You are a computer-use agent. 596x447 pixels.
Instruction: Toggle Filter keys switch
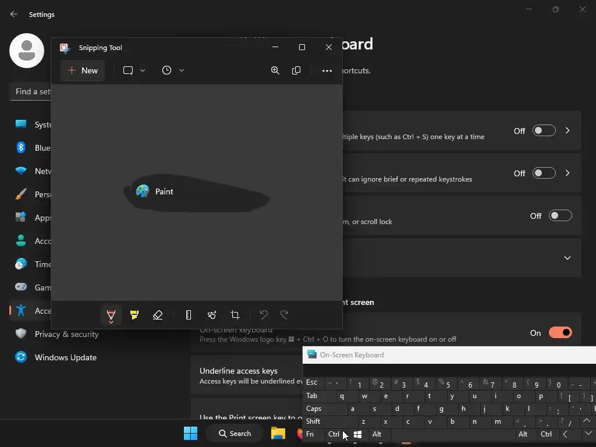click(x=544, y=173)
